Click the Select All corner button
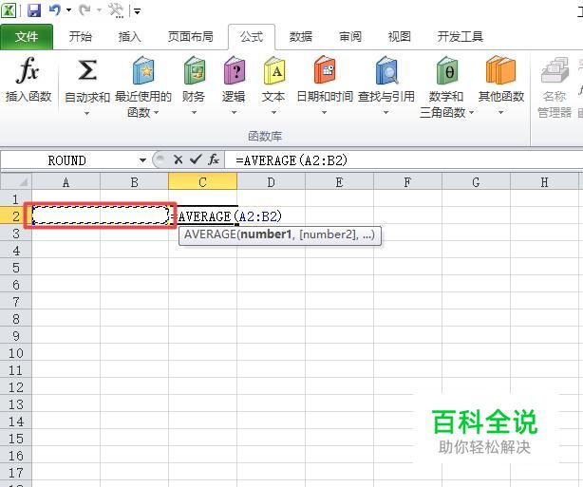583x487 pixels. 16,181
